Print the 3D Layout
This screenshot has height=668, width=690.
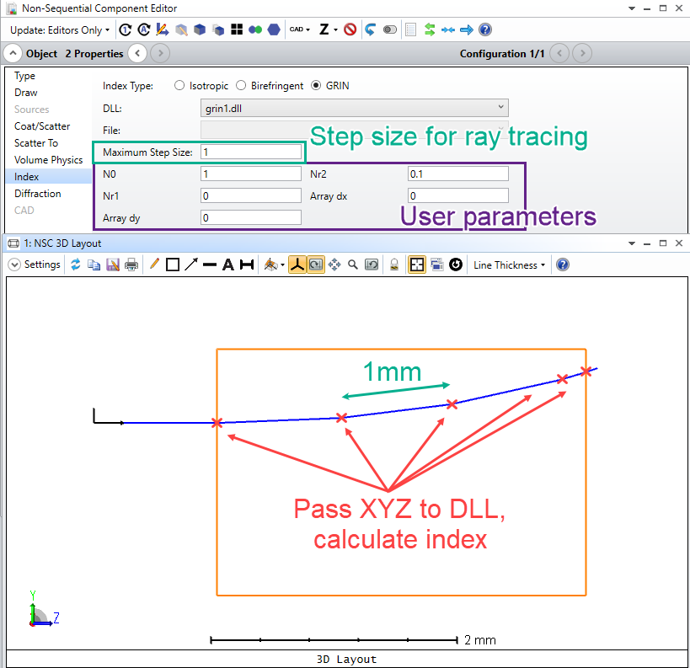131,265
